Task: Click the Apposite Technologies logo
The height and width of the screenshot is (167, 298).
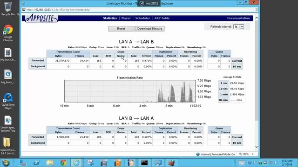Action: point(41,18)
